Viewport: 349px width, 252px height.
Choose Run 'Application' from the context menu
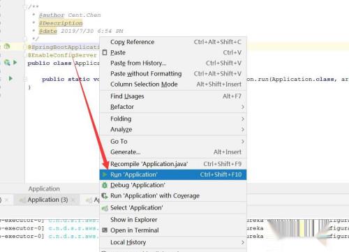[173, 175]
